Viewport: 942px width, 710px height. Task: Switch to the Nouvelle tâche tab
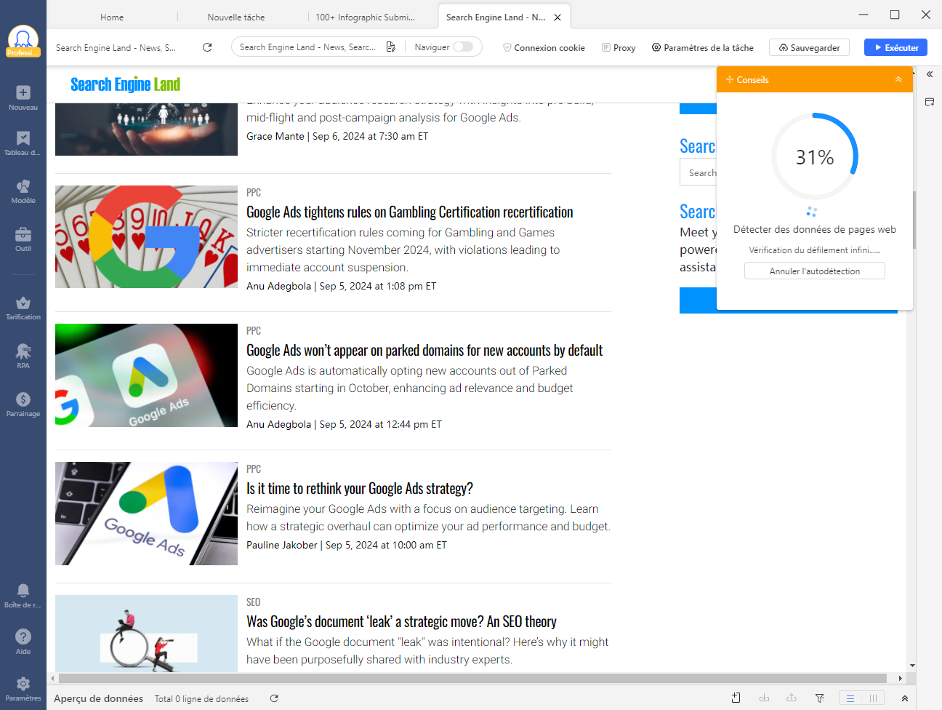point(236,17)
